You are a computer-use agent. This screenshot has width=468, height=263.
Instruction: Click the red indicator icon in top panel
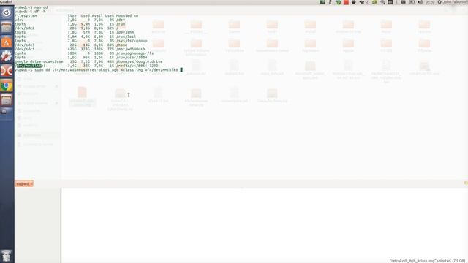[x=346, y=2]
